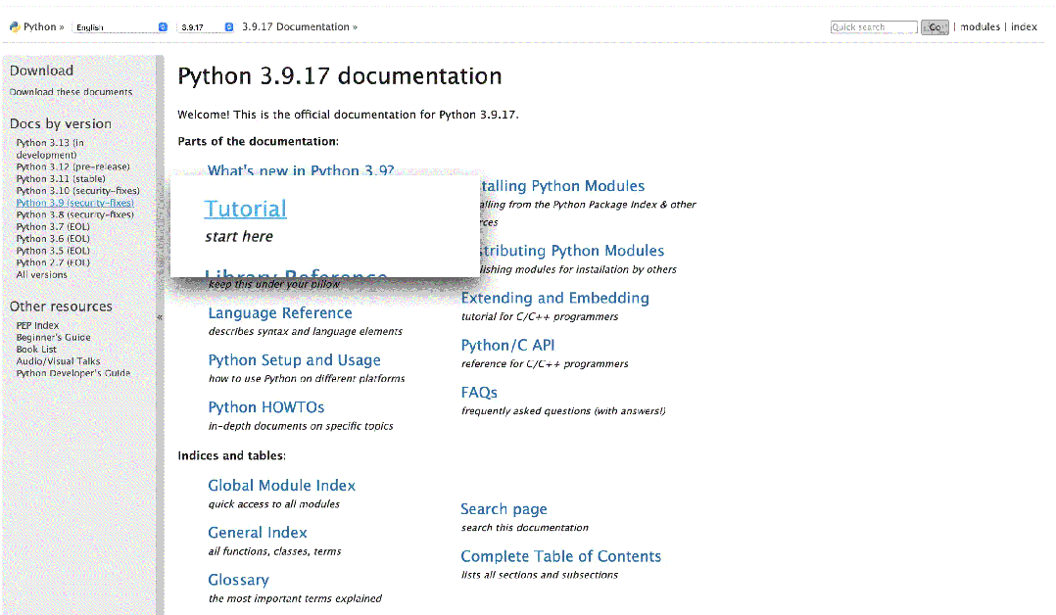This screenshot has height=615, width=1056.
Task: Open the Tutorial link
Action: coord(245,209)
